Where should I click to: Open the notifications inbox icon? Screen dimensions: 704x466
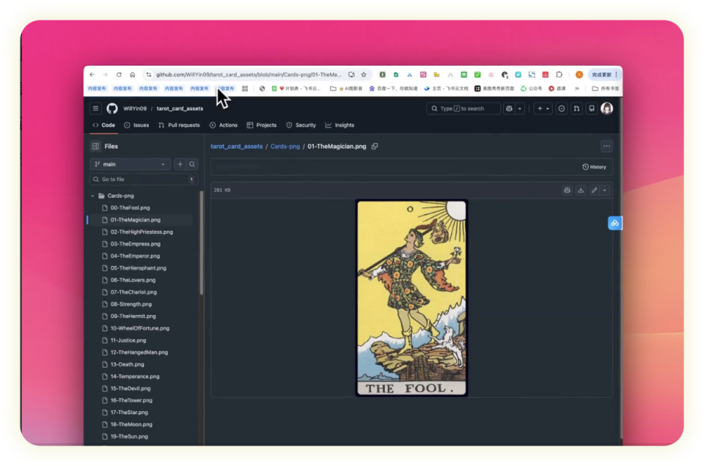click(591, 108)
